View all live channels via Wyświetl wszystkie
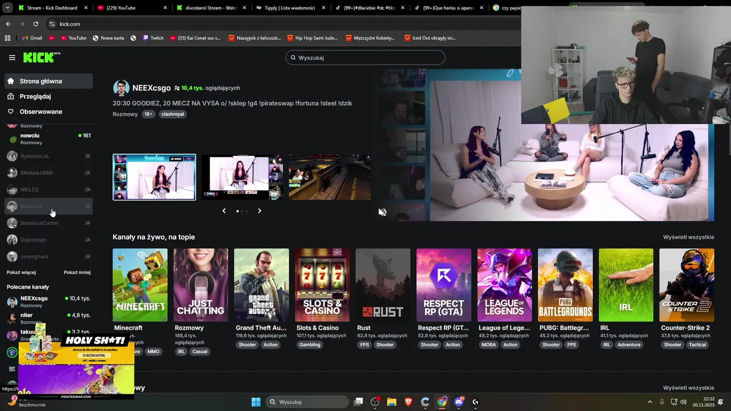 pyautogui.click(x=688, y=237)
